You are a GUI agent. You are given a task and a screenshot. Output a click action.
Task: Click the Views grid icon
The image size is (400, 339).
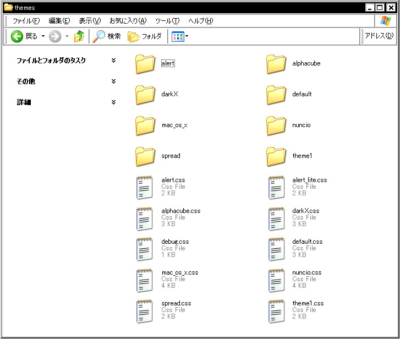click(x=178, y=37)
